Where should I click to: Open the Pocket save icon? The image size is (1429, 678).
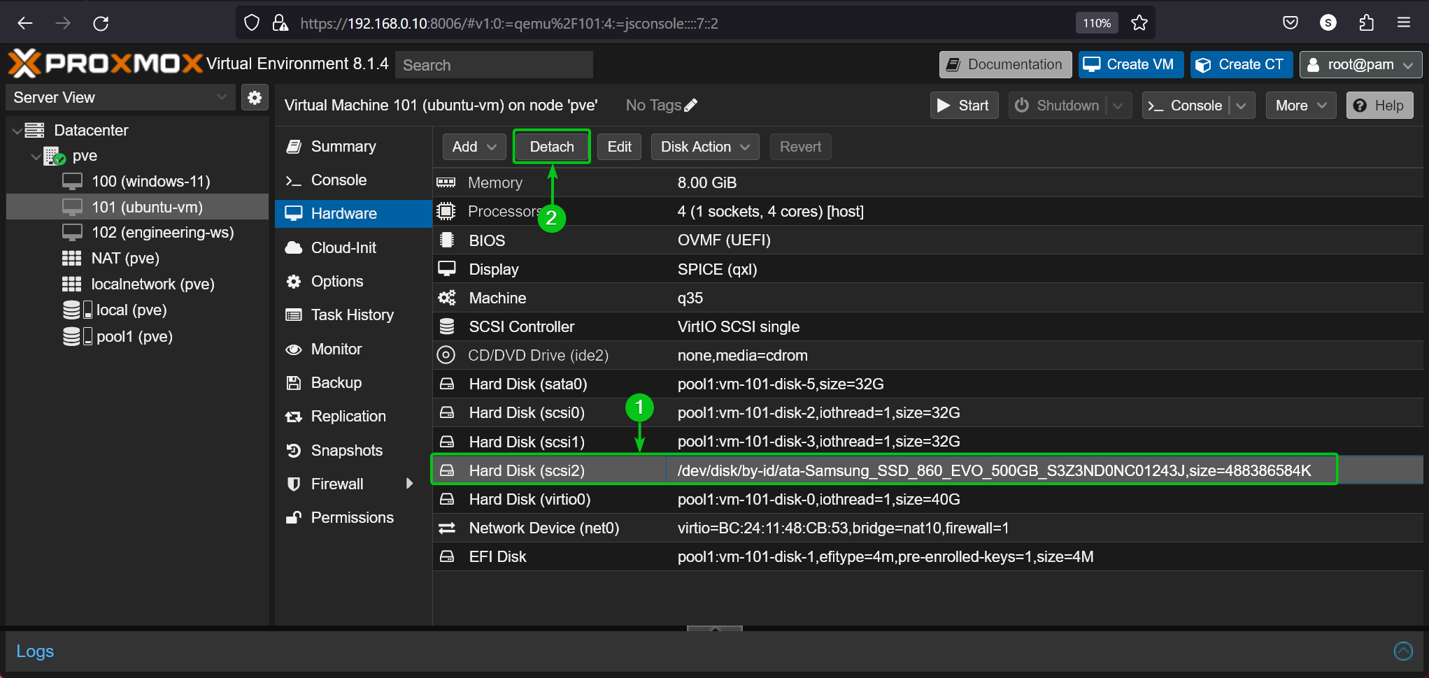coord(1291,23)
